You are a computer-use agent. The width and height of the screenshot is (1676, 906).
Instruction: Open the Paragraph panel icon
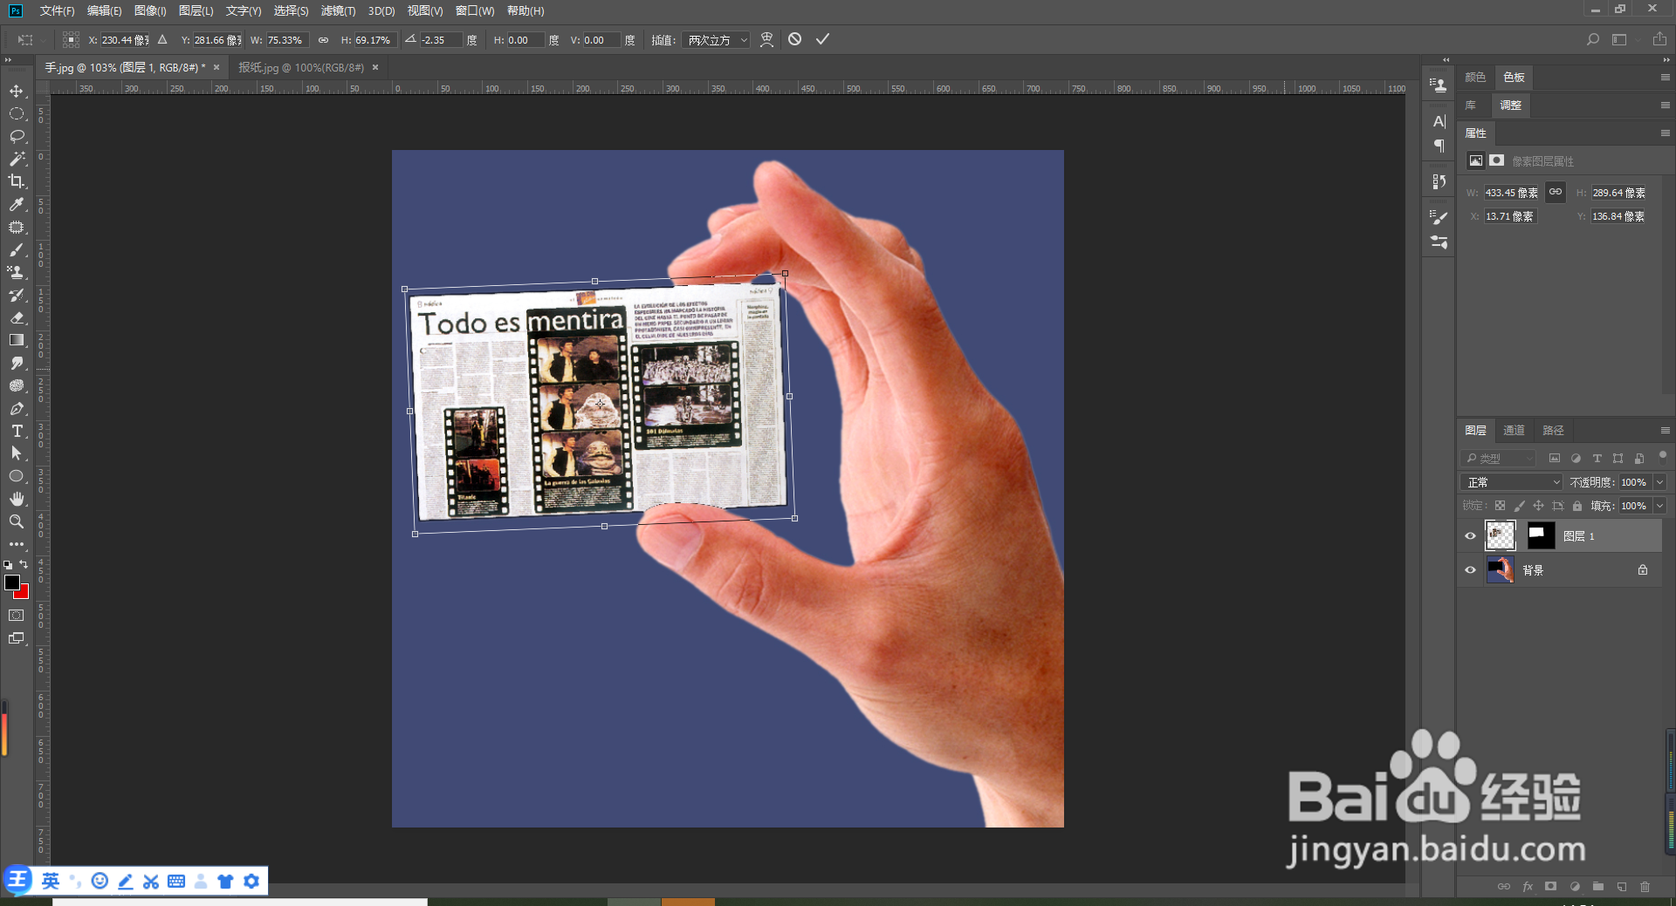(1439, 146)
